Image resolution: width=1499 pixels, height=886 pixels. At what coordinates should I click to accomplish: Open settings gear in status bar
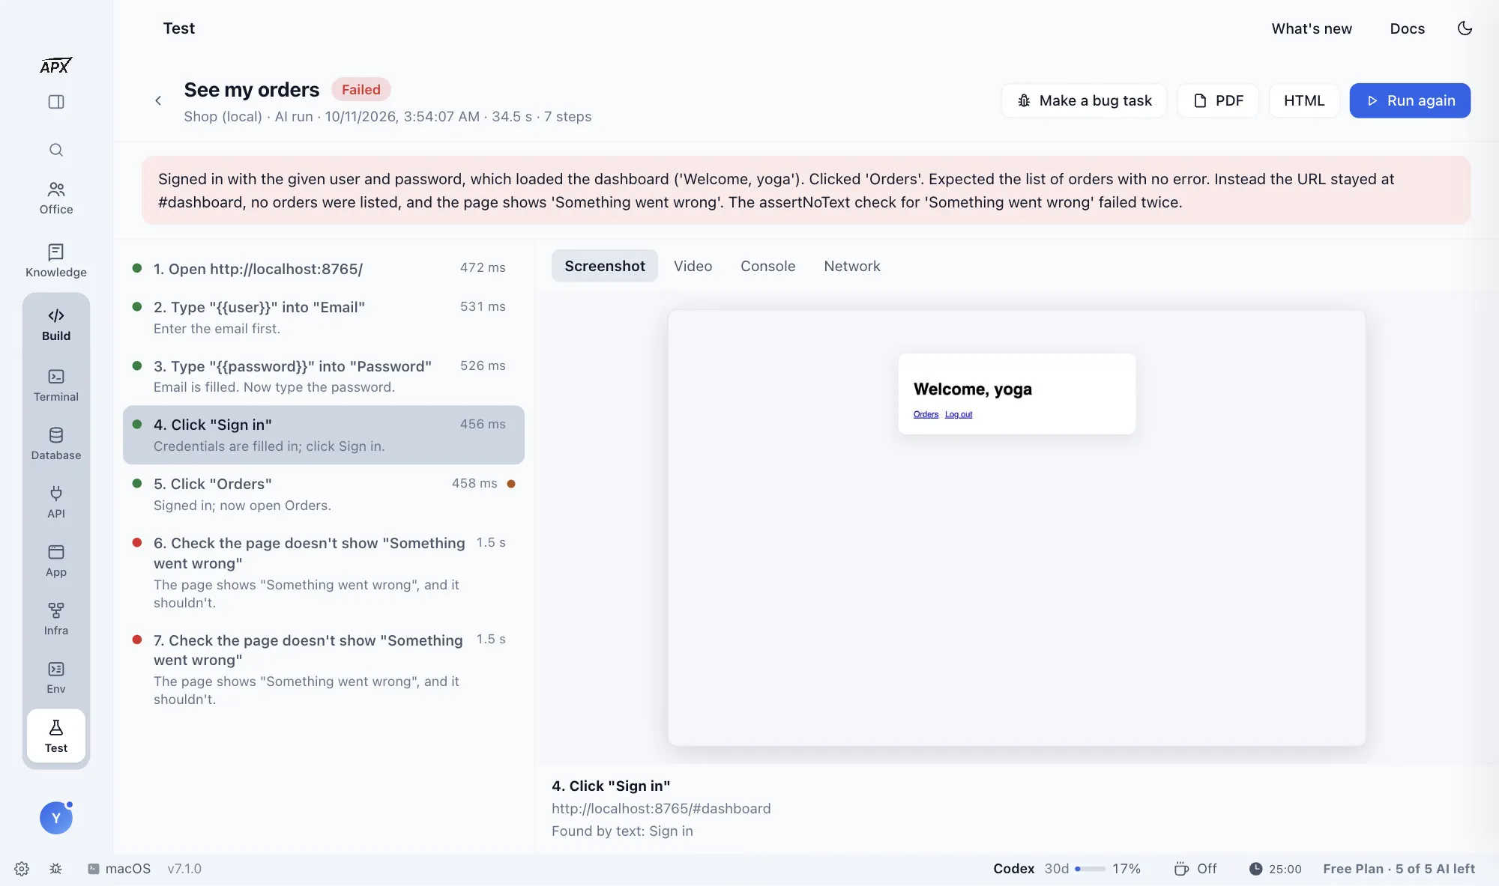pyautogui.click(x=22, y=869)
